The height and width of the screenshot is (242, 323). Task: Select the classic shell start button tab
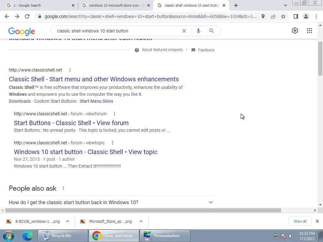[x=191, y=5]
